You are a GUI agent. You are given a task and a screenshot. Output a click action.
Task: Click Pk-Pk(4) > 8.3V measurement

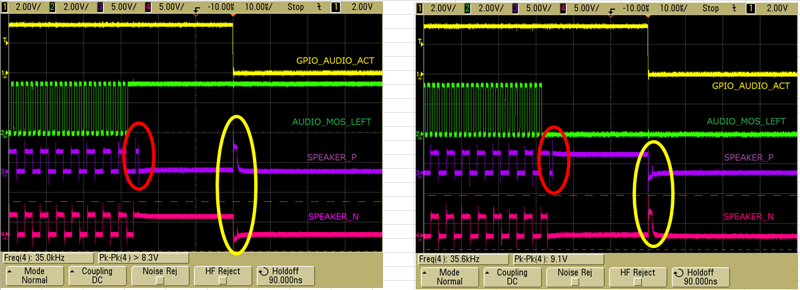coord(142,258)
